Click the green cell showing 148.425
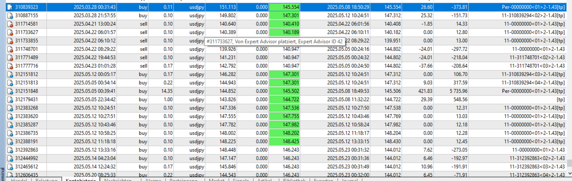The image size is (572, 181). (284, 142)
